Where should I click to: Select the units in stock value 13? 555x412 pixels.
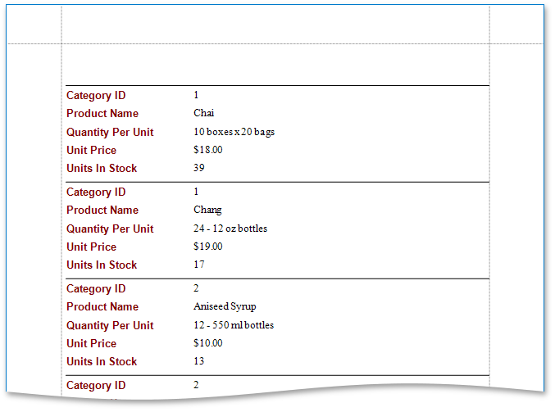tap(199, 361)
